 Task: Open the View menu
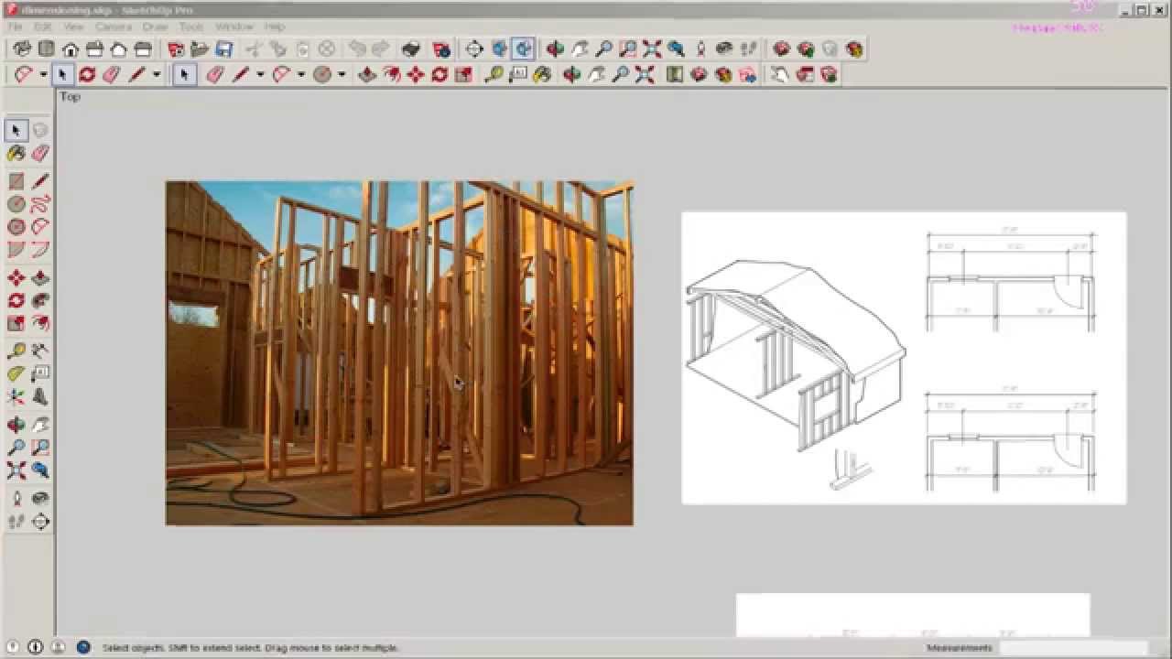click(73, 27)
